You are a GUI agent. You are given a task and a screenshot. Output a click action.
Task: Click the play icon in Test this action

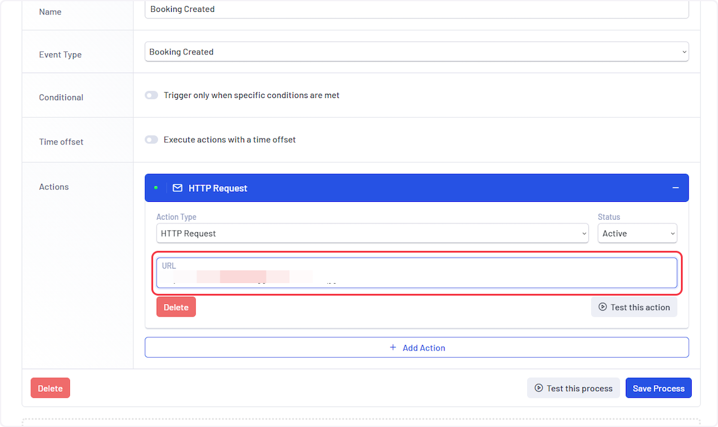pos(603,307)
